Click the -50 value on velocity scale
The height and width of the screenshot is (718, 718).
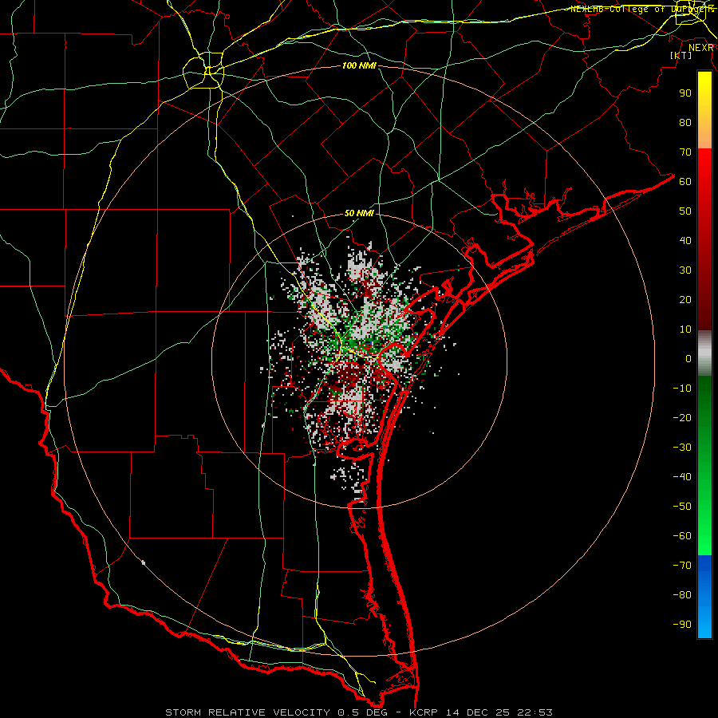(682, 506)
